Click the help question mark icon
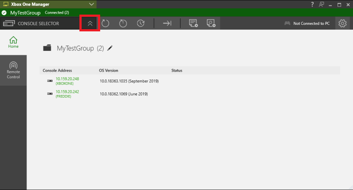This screenshot has height=190, width=353. [312, 4]
